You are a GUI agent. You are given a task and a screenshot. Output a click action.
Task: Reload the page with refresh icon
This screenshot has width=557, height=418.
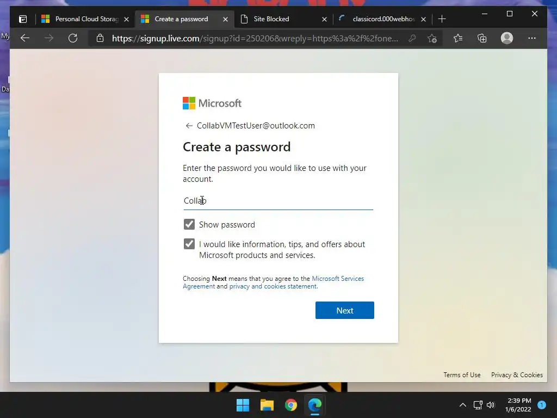point(73,38)
